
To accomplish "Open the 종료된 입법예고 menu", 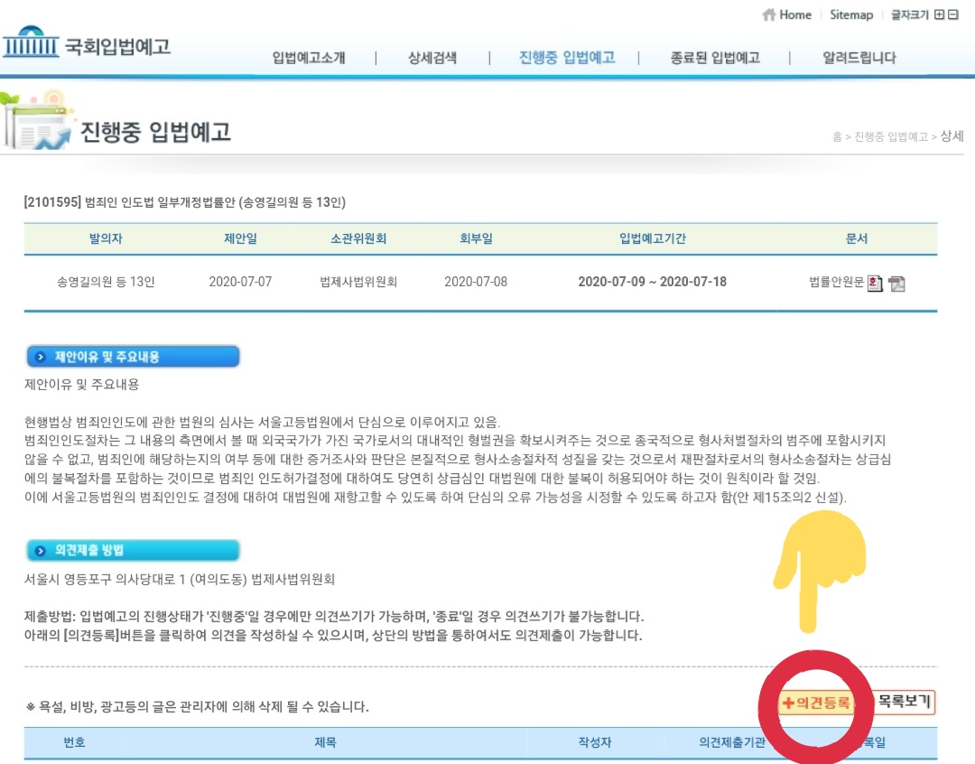I will [x=715, y=58].
